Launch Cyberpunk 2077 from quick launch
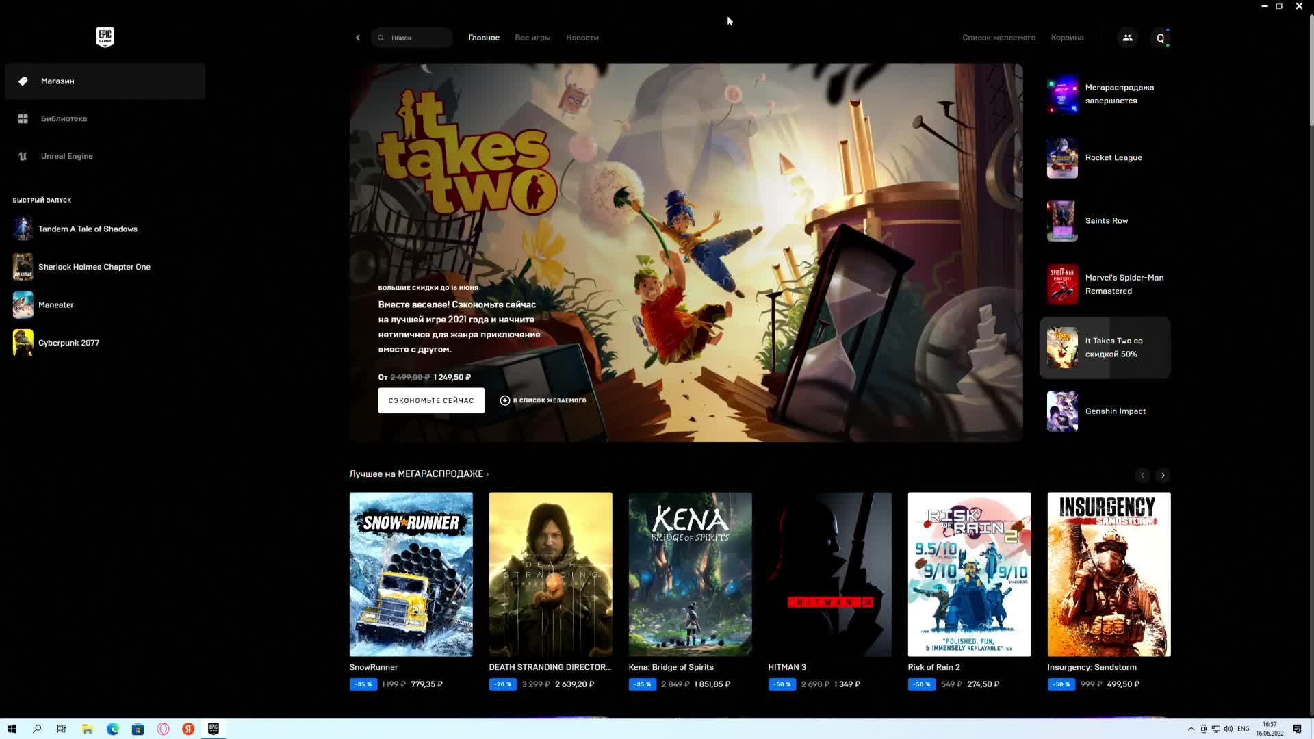Image resolution: width=1314 pixels, height=739 pixels. coord(68,343)
